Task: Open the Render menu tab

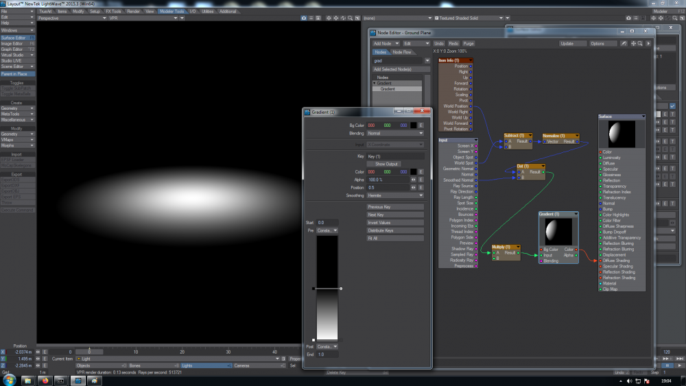Action: 133,12
